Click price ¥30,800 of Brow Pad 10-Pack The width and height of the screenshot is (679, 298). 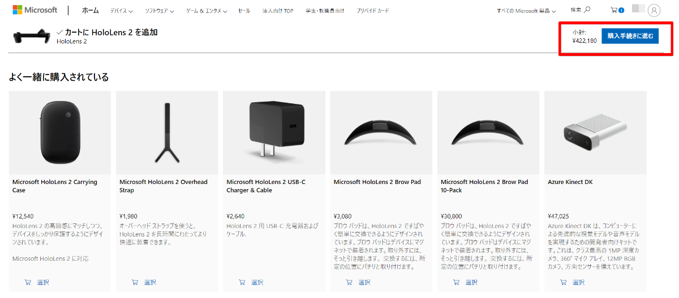tap(451, 216)
